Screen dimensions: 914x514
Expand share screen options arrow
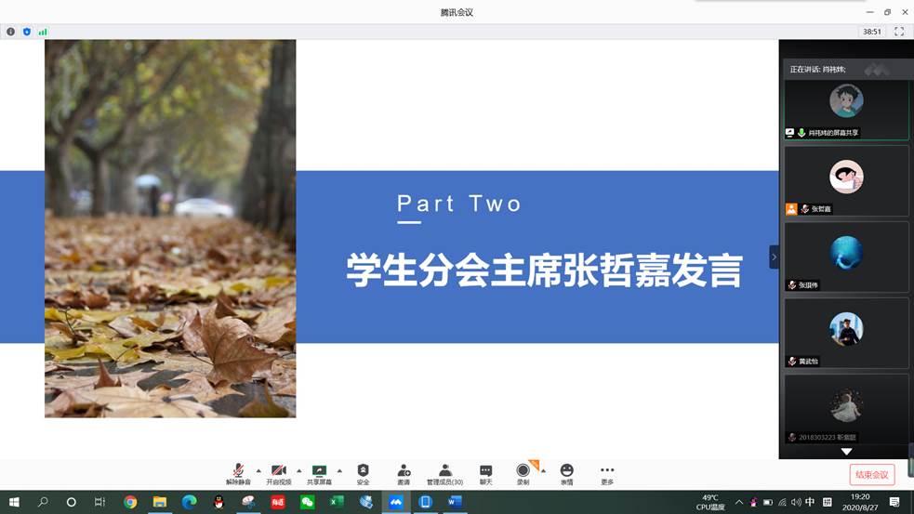tap(339, 470)
